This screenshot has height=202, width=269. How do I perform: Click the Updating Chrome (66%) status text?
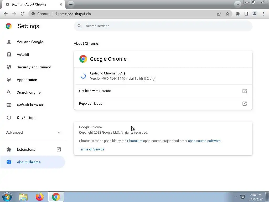click(x=107, y=73)
